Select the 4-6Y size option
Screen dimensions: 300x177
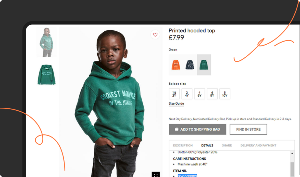[x=199, y=94]
